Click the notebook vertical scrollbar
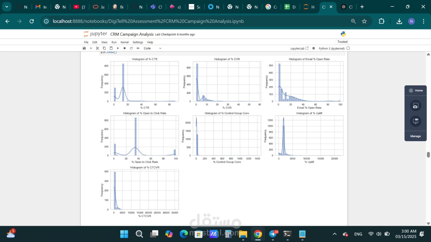 (x=428, y=155)
